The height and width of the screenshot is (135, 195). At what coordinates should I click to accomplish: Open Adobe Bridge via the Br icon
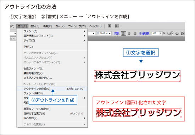pyautogui.click(x=110, y=26)
